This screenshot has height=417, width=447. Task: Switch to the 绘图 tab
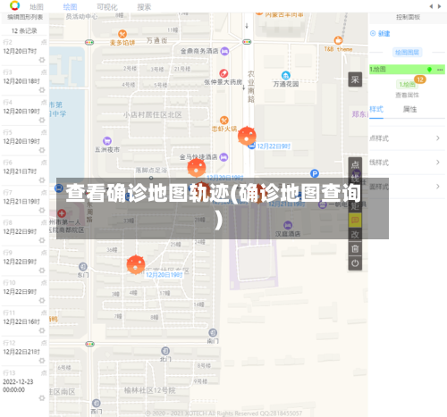click(x=70, y=6)
